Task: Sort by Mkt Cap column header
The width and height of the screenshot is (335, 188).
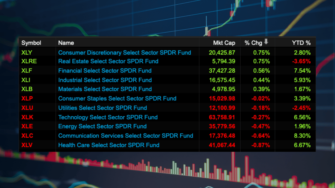Action: [224, 43]
